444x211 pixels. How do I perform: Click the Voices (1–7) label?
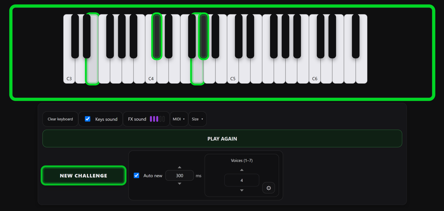[242, 160]
